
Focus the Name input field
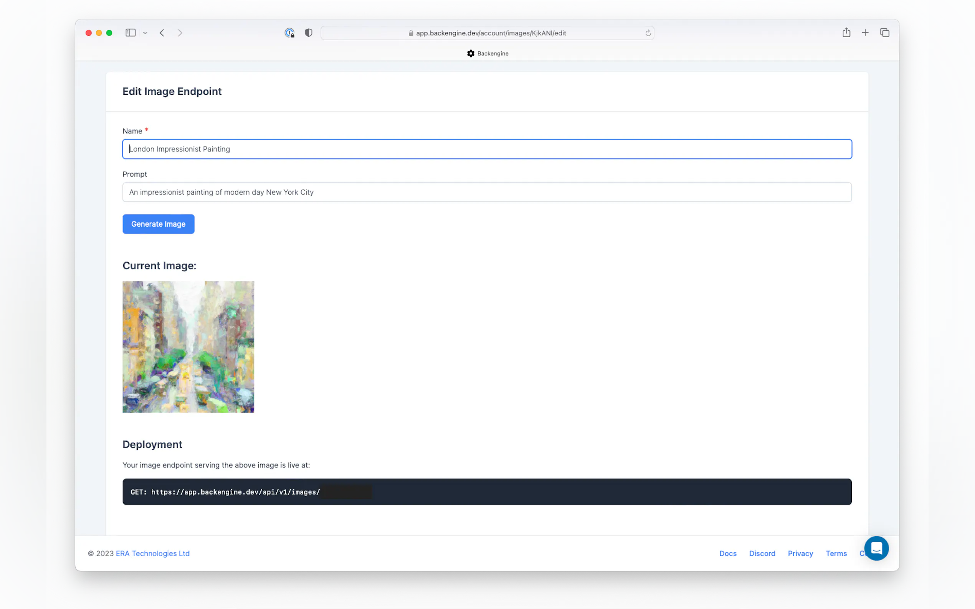tap(486, 149)
